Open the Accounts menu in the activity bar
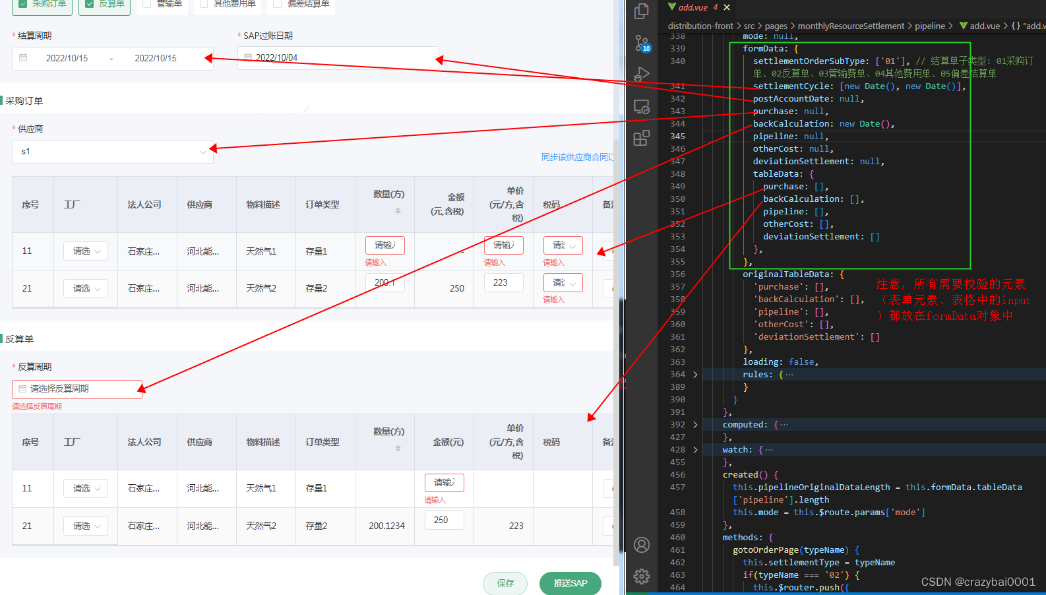The height and width of the screenshot is (595, 1046). pyautogui.click(x=641, y=545)
